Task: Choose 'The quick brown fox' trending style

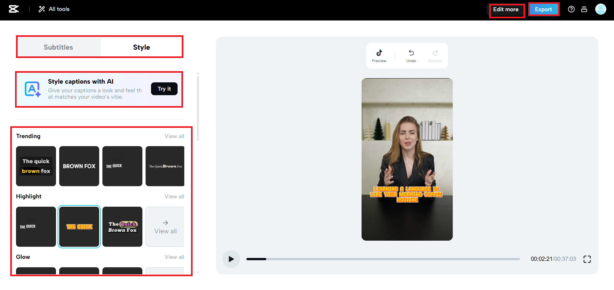Action: (x=36, y=166)
